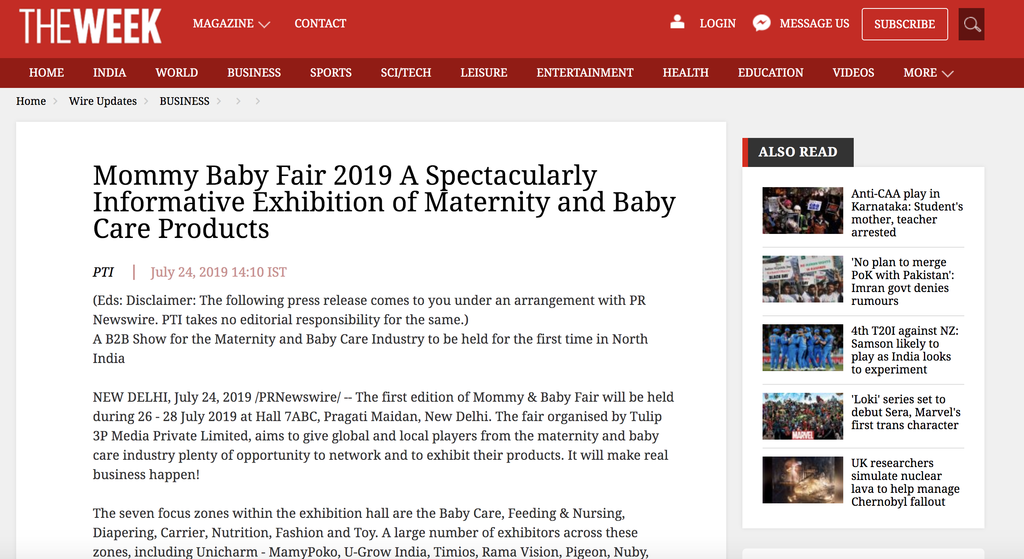Expand the Magazine dropdown chevron

(264, 25)
